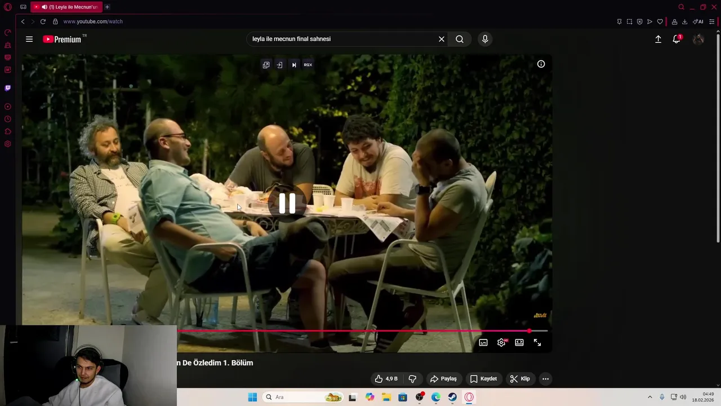
Task: Reload the current page
Action: (x=43, y=21)
